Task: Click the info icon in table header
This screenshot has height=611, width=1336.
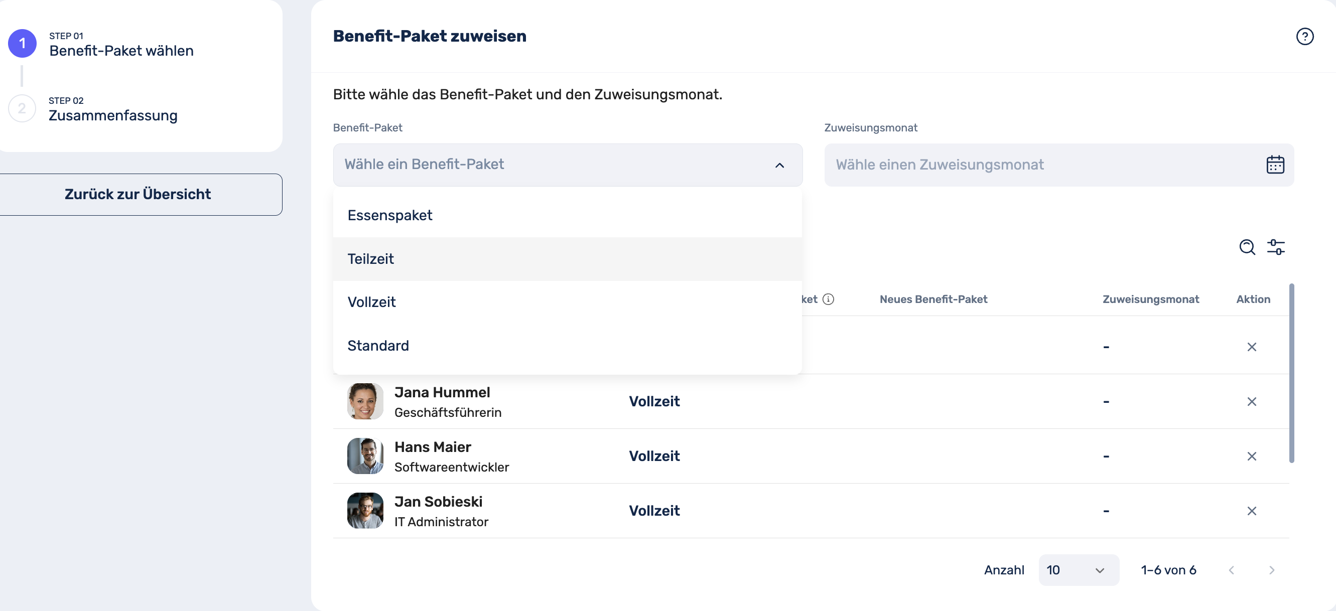Action: (828, 299)
